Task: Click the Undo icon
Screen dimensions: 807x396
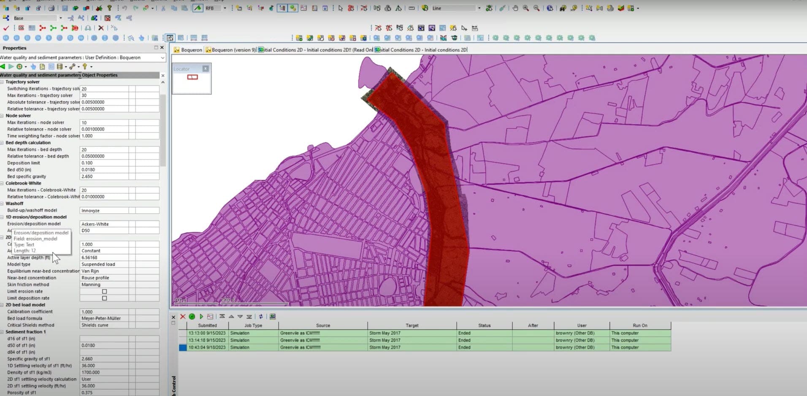Action: pyautogui.click(x=125, y=7)
